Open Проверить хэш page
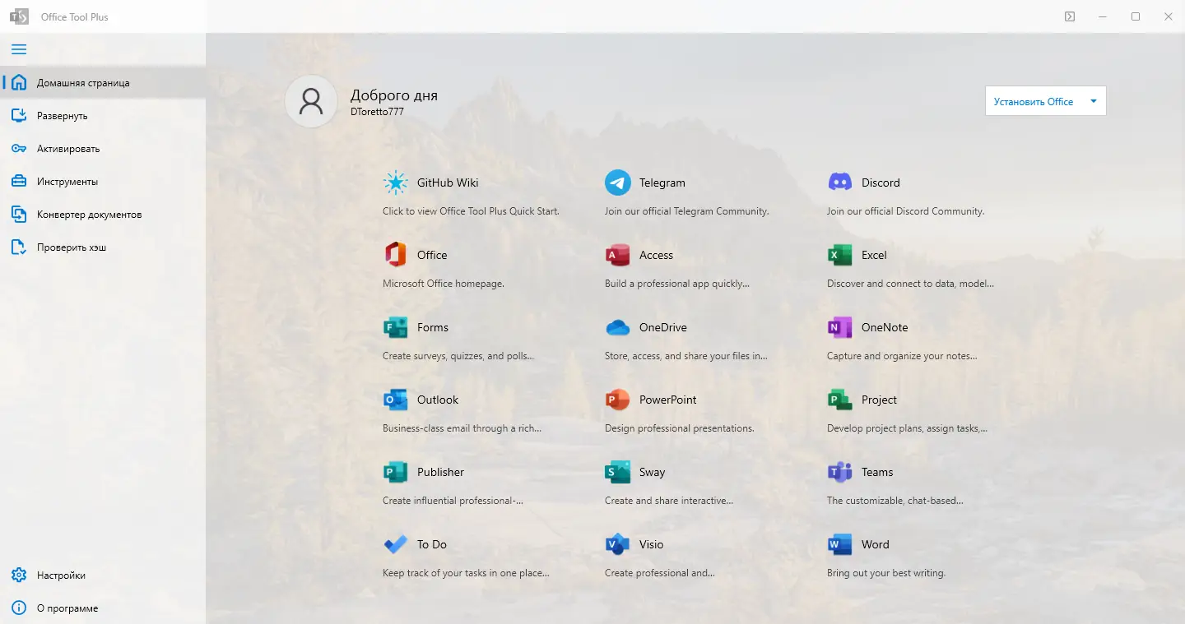 tap(103, 247)
